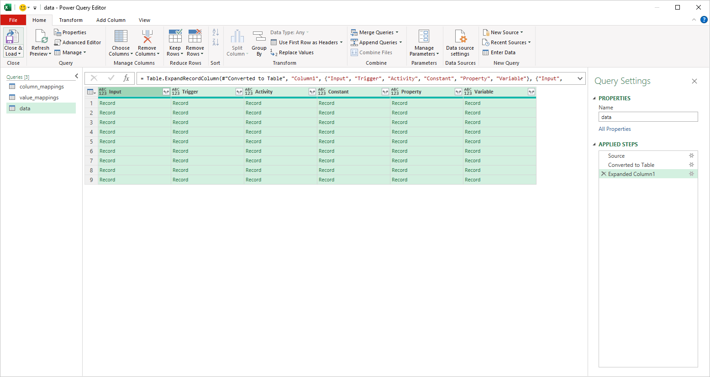
Task: Delete the Expanded Column1 step
Action: [604, 174]
